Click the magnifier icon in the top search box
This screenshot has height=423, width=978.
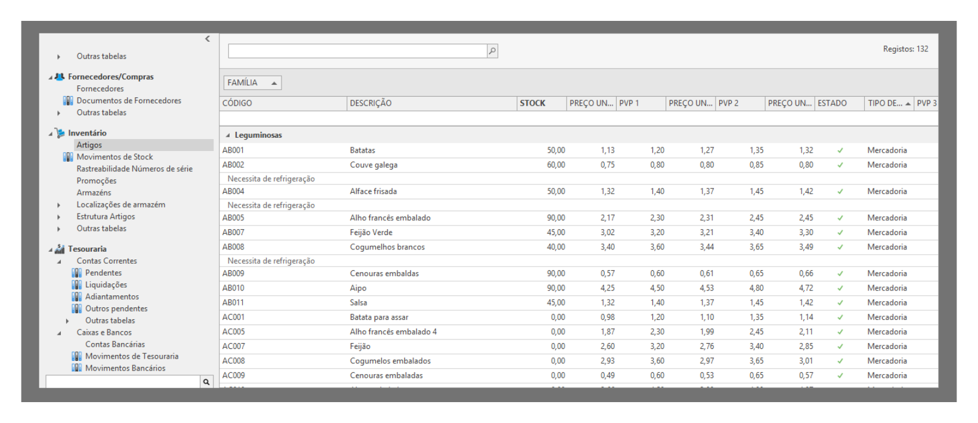pos(492,51)
